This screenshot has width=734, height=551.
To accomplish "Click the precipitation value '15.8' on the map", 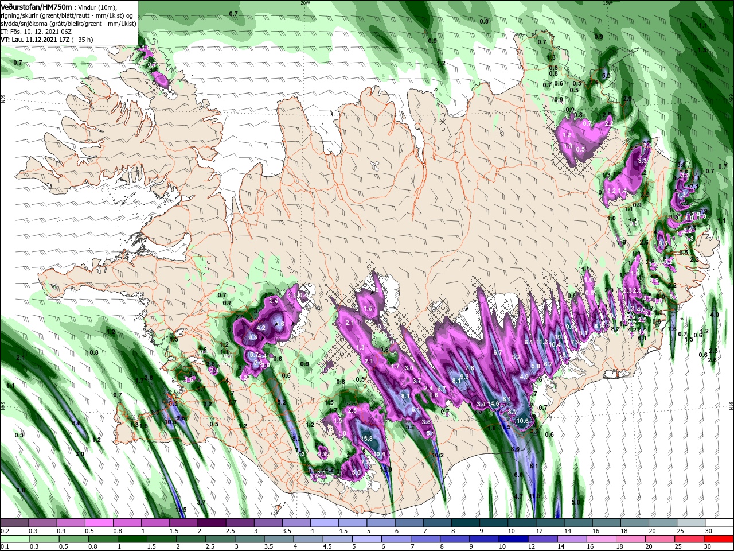I will (x=368, y=439).
